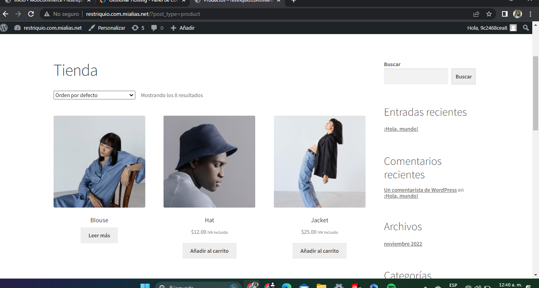Open the browser side panel icon
The height and width of the screenshot is (288, 539).
pos(505,14)
